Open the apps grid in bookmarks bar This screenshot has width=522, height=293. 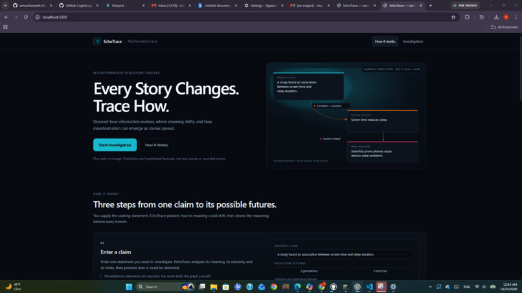pyautogui.click(x=5, y=27)
